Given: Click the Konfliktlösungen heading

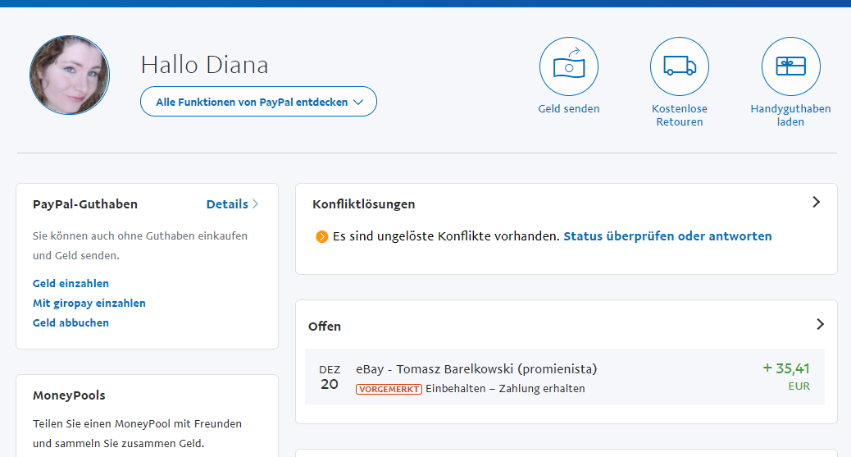Looking at the screenshot, I should [x=364, y=204].
